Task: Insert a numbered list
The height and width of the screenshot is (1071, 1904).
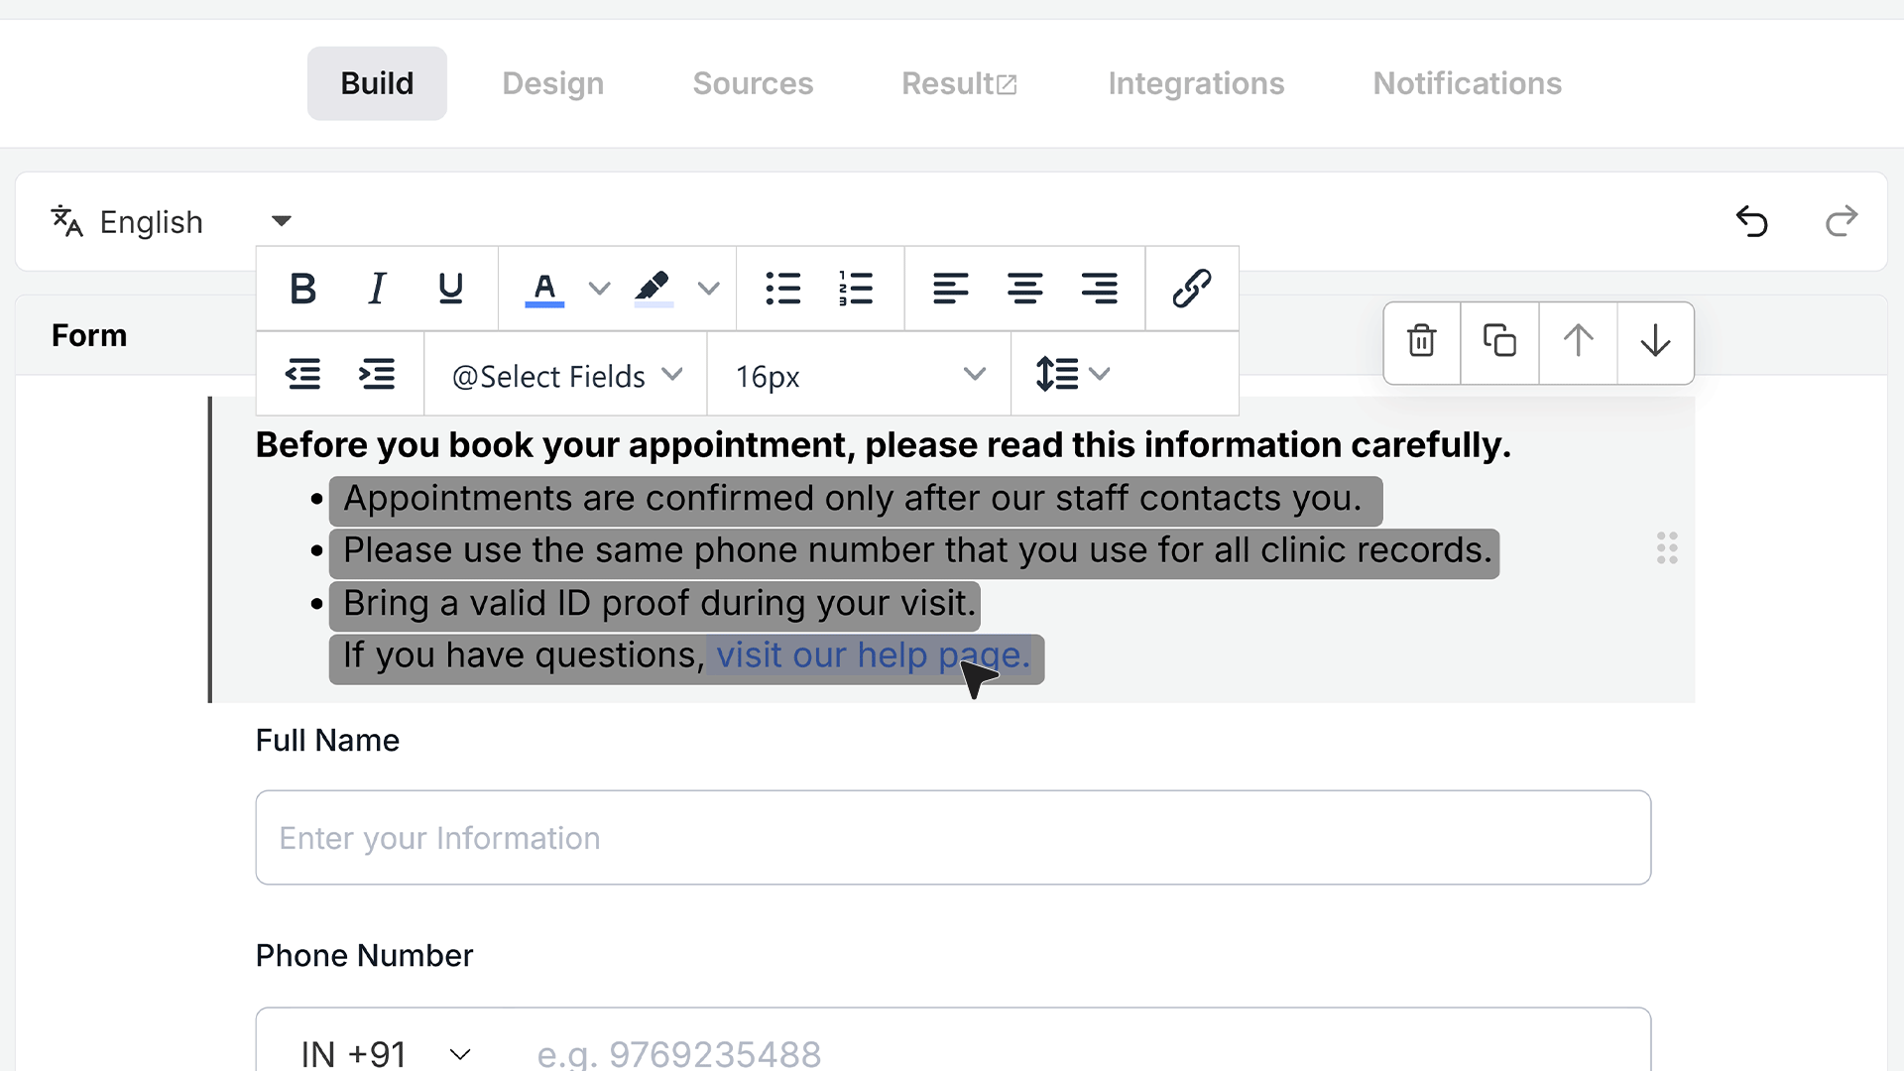Action: click(856, 289)
